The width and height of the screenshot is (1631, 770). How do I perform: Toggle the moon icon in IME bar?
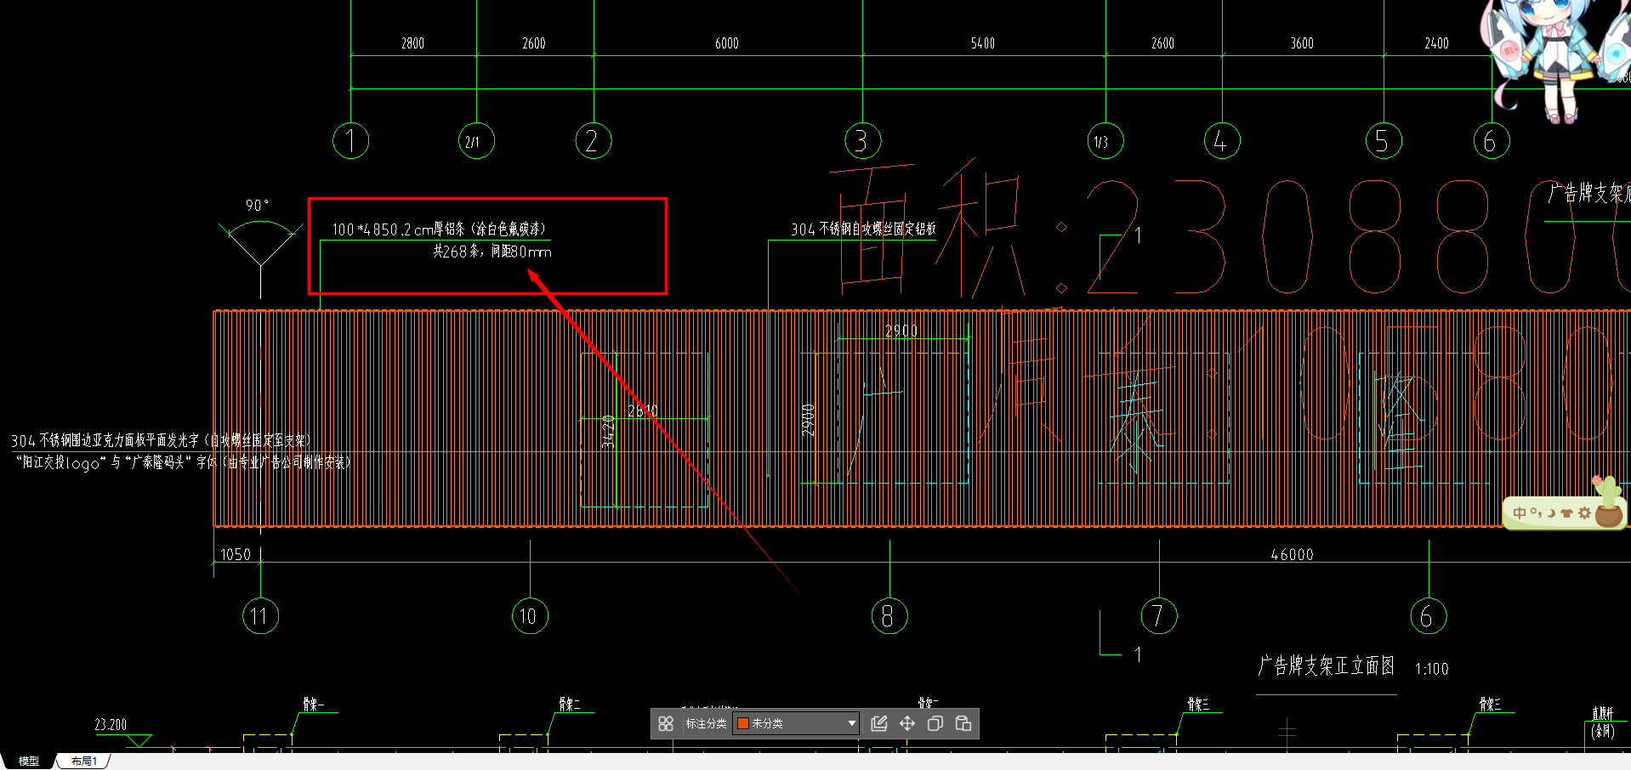coord(1551,513)
